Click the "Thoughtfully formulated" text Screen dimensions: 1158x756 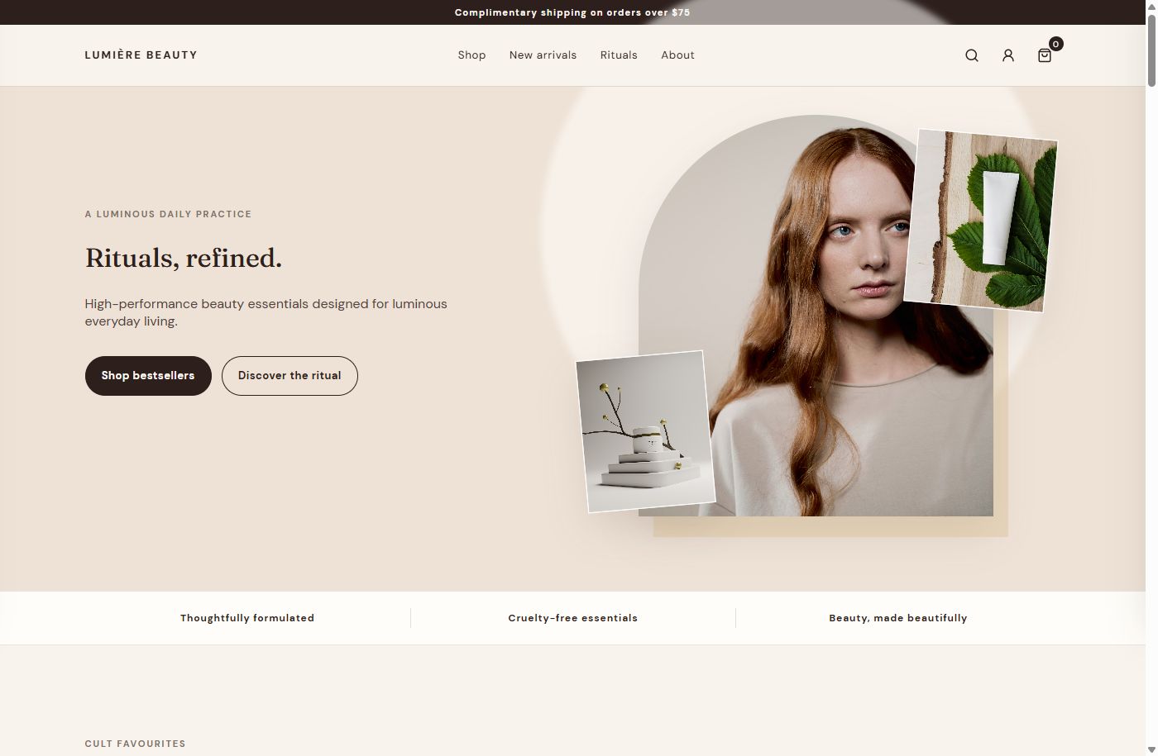pos(247,618)
